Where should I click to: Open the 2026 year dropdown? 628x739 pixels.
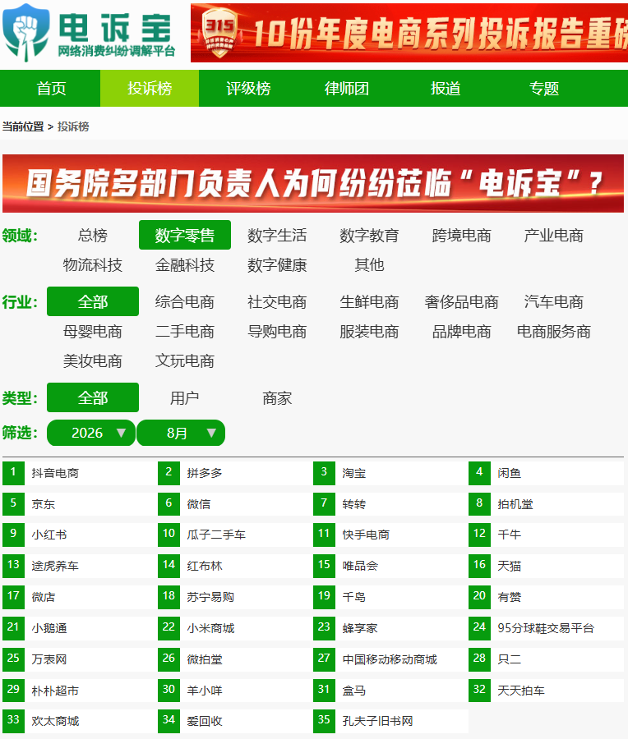tap(91, 433)
